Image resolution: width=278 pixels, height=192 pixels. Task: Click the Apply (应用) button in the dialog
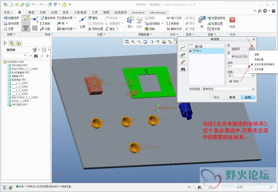pos(248,97)
